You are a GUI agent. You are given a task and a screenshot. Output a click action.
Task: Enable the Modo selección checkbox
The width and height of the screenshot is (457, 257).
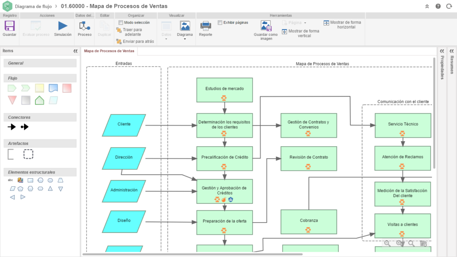120,22
